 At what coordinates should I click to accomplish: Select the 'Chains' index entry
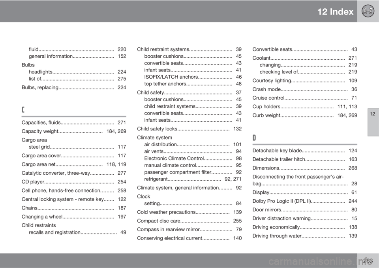click(x=74, y=208)
